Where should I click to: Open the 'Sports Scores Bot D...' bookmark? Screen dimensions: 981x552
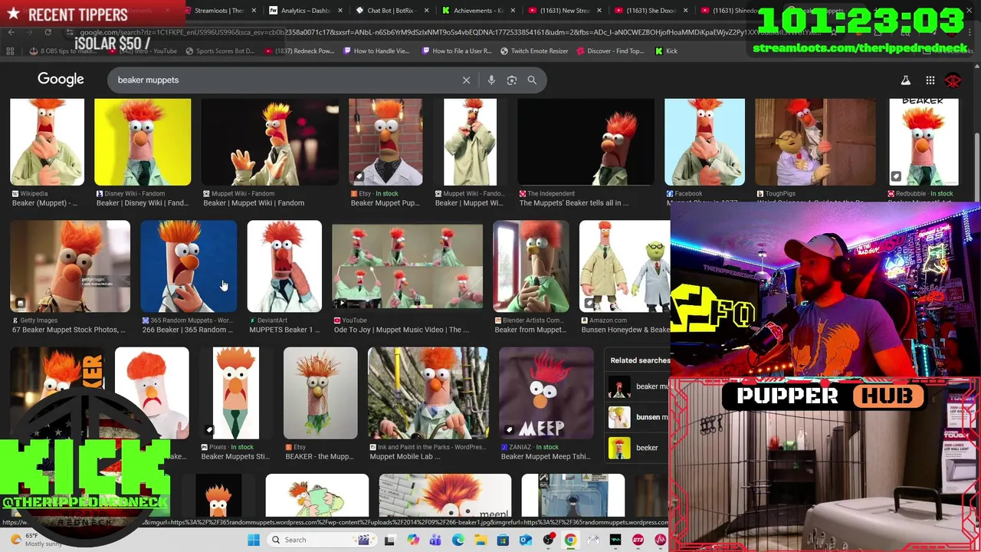(x=220, y=51)
